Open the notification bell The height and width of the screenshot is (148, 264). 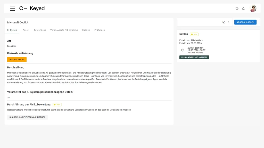[x=243, y=8]
